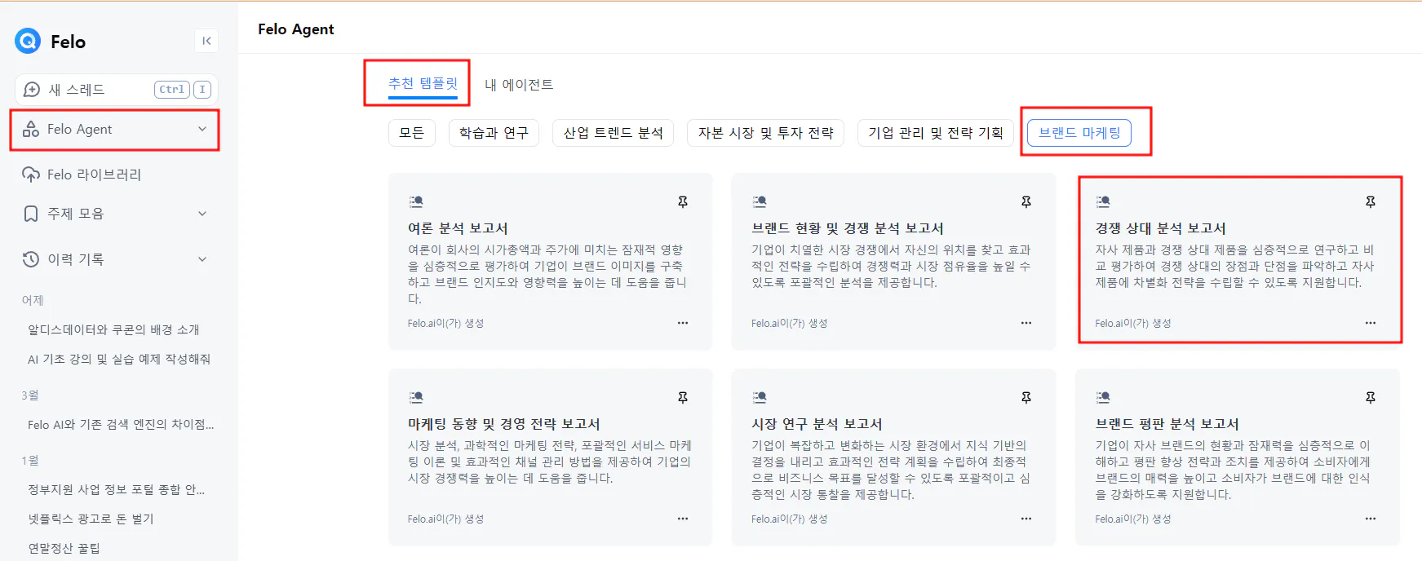Click the agent icon on 브랜드 평판 분석 보고서 card

(x=1103, y=397)
